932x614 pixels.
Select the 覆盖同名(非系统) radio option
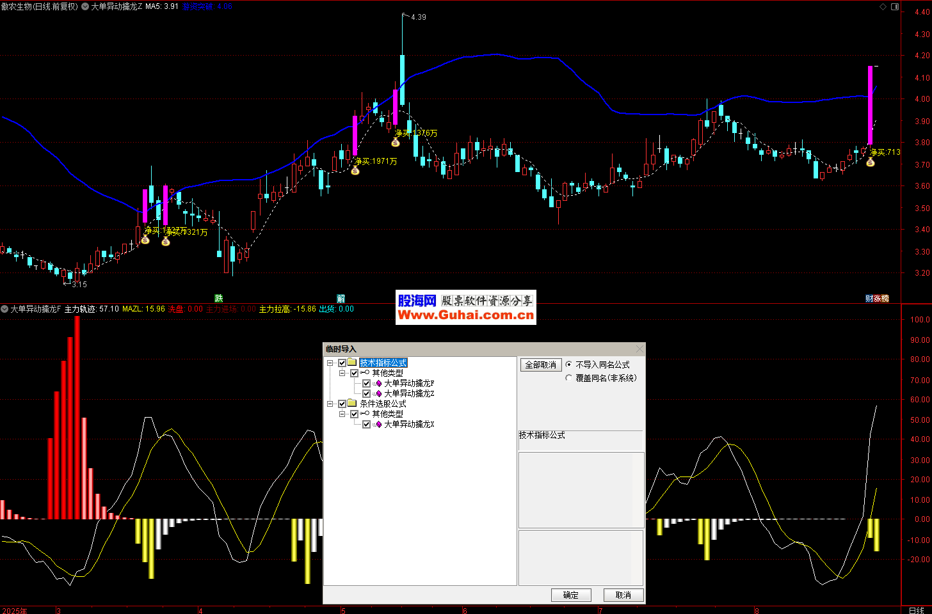(x=569, y=378)
